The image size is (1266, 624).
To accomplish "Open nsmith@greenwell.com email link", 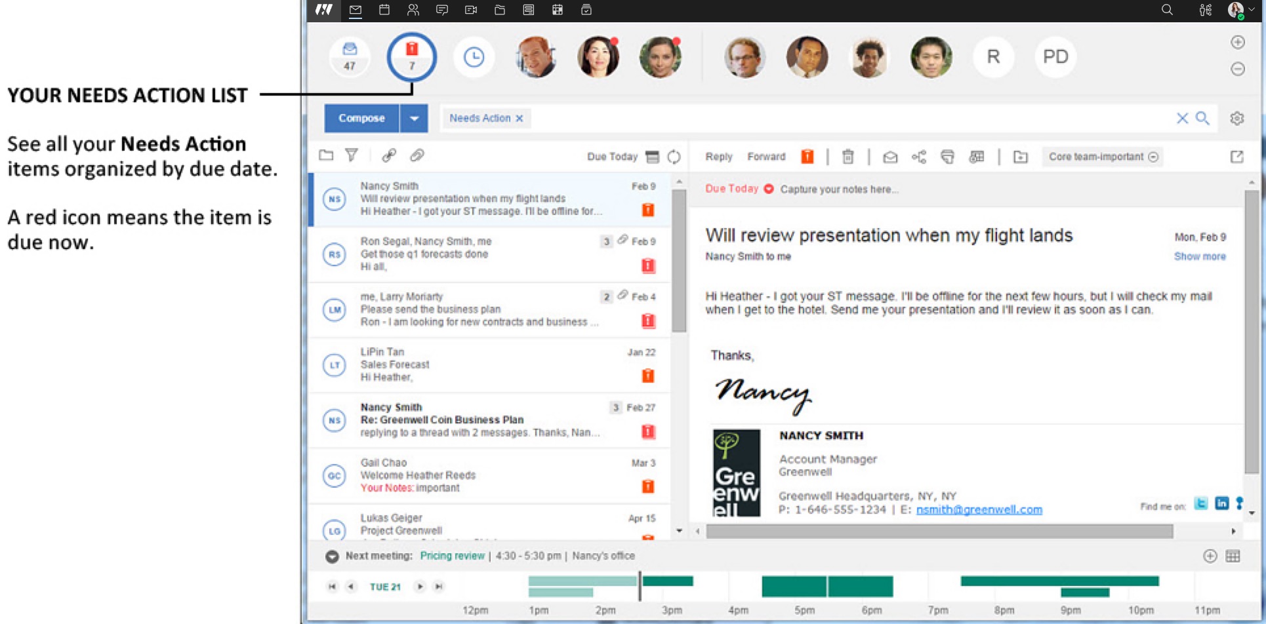I will pos(979,509).
